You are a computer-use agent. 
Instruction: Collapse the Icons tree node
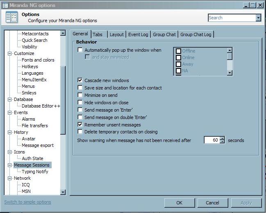[10, 152]
